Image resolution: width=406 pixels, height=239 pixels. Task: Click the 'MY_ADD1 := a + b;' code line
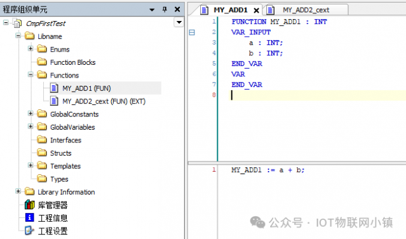268,170
